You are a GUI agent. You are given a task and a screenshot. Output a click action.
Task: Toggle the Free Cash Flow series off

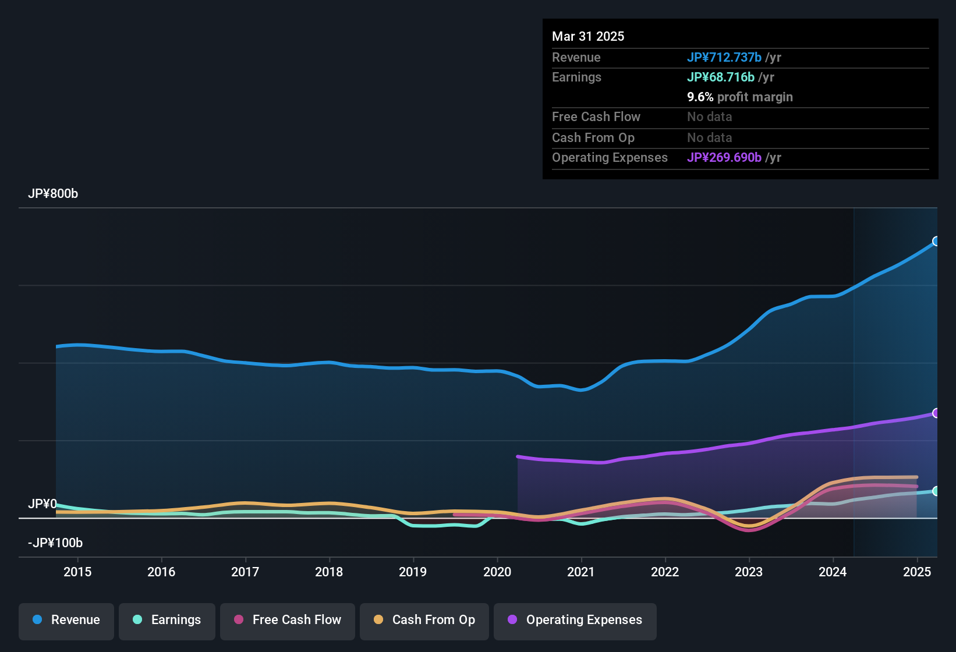(287, 620)
